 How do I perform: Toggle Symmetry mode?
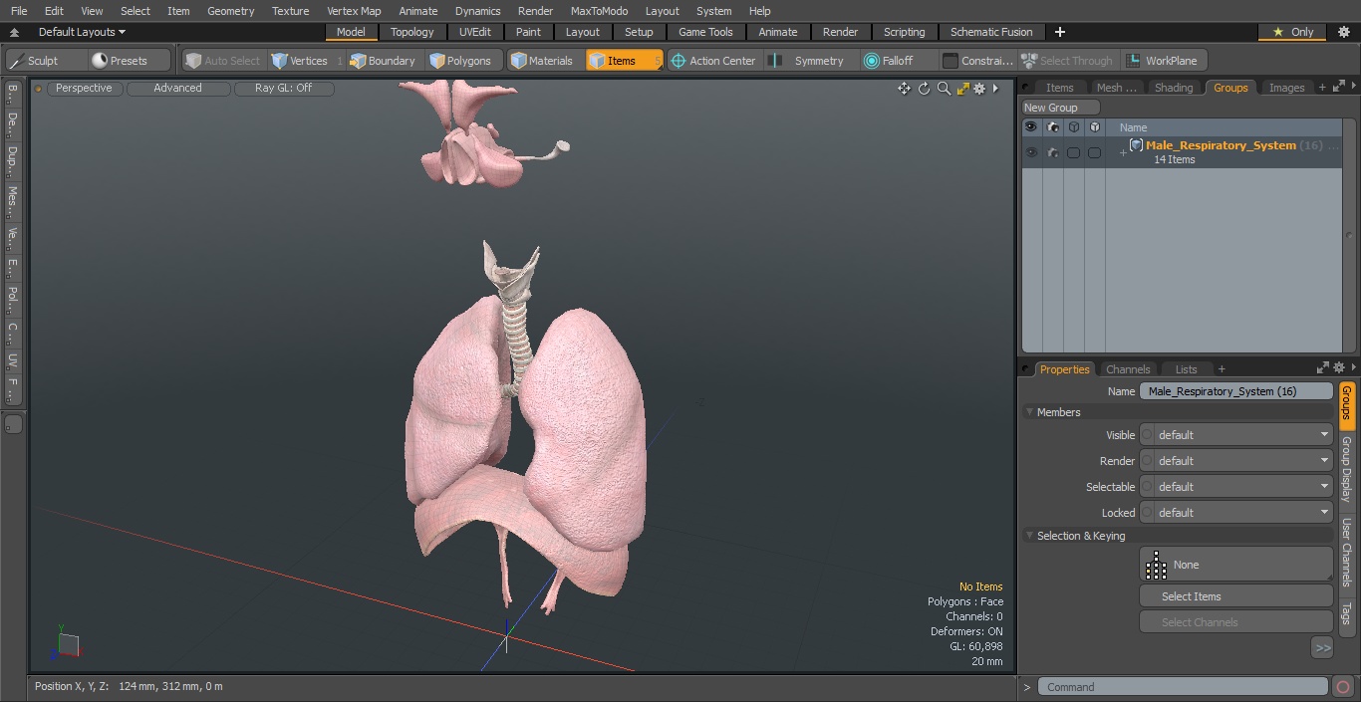(809, 61)
